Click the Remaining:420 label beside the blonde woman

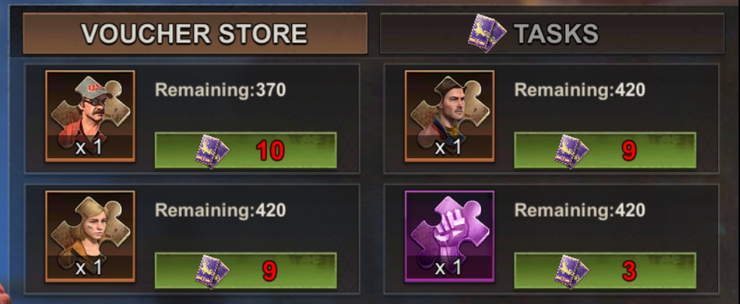221,210
